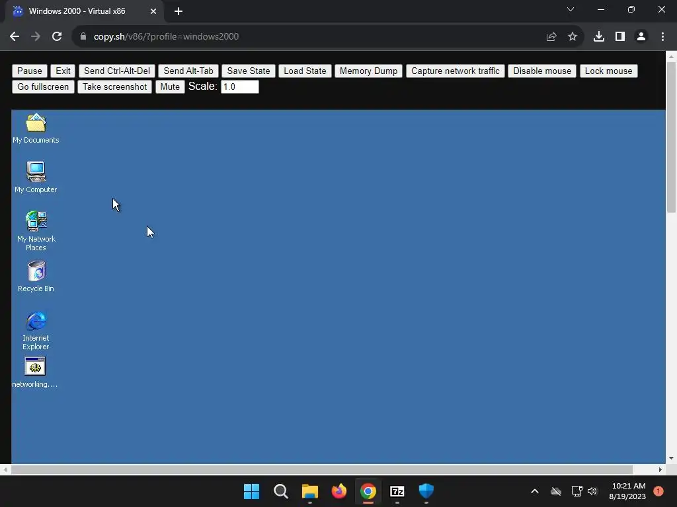Click the page horizontal scrollbar thumb
677x507 pixels.
click(322, 469)
